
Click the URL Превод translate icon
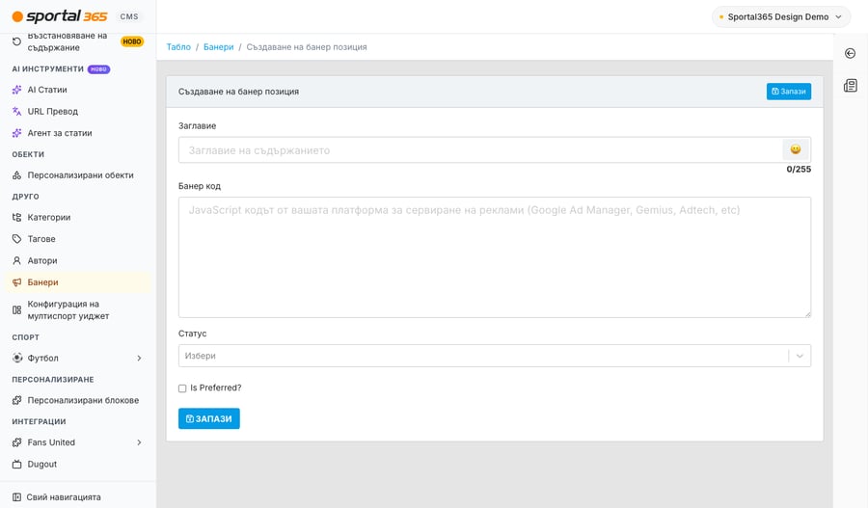click(x=16, y=111)
